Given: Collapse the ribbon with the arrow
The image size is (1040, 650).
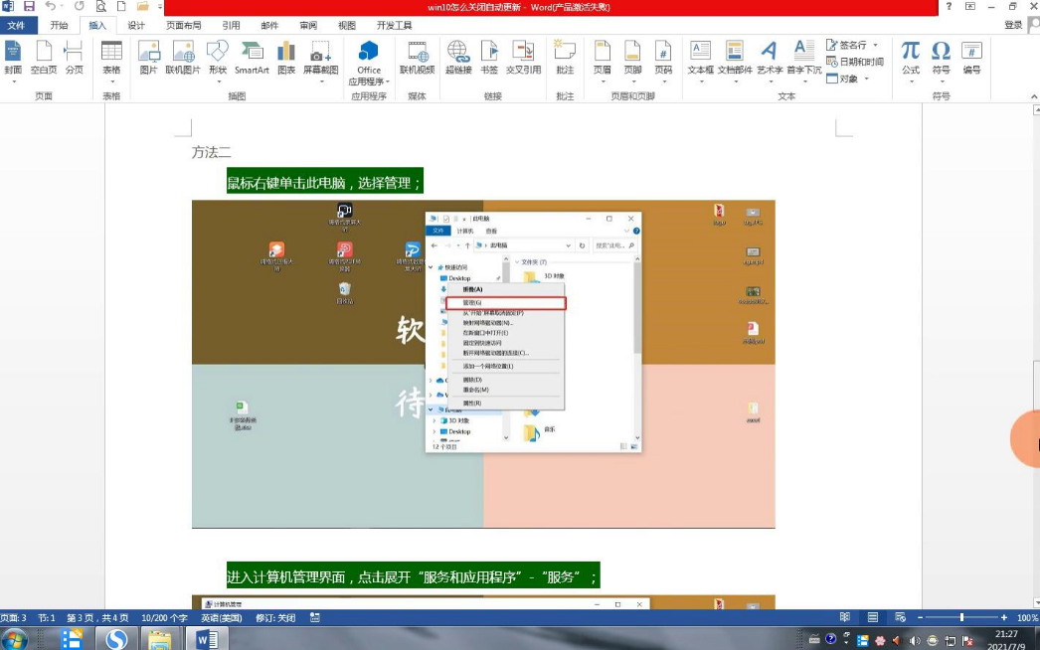Looking at the screenshot, I should (x=1034, y=96).
